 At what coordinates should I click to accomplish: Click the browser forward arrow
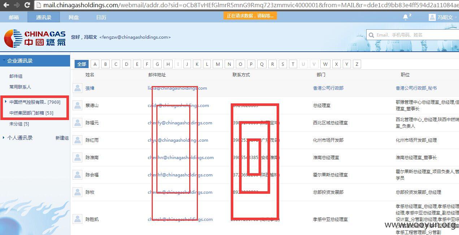coord(16,5)
